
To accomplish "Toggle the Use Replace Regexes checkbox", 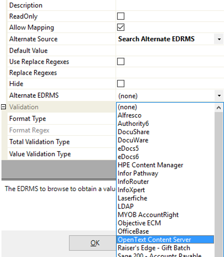I will click(121, 61).
